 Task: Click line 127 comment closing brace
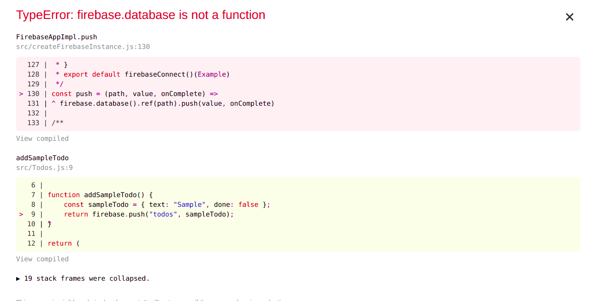point(62,65)
